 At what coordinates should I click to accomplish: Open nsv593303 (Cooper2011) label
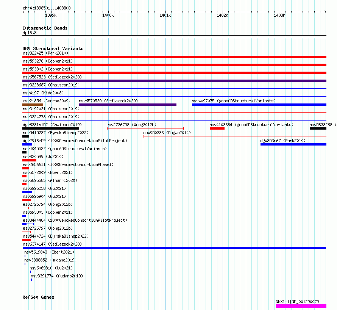pos(48,212)
